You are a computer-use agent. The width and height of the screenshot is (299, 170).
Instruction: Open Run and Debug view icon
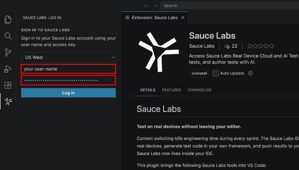(8, 69)
